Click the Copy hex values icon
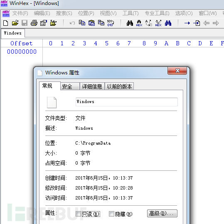This screenshot has height=224, width=224. click(x=101, y=23)
